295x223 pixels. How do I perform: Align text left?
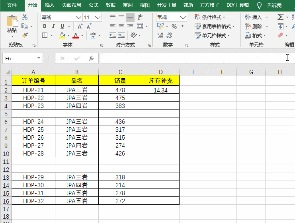tap(113, 26)
